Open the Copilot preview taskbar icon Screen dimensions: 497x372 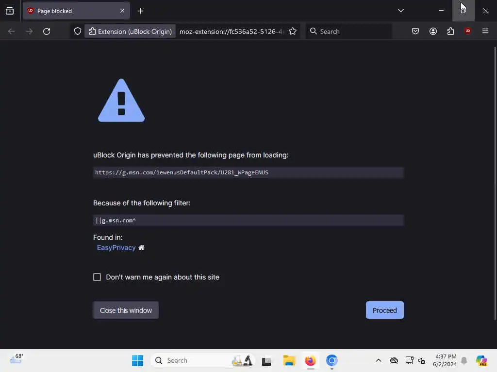pyautogui.click(x=481, y=360)
